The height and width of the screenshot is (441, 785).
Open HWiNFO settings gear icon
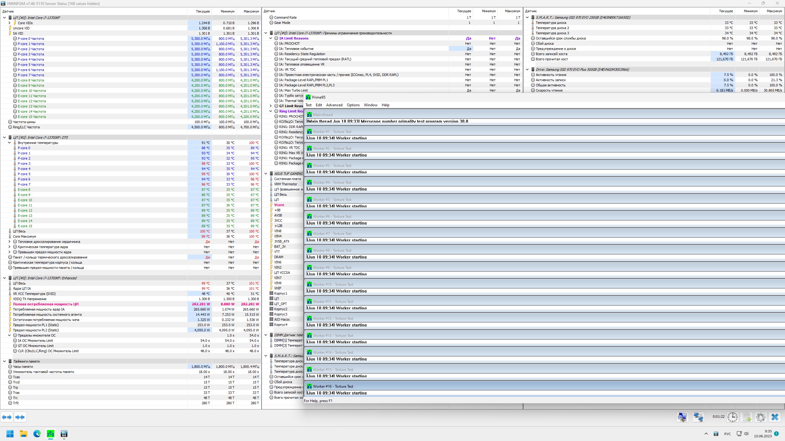pyautogui.click(x=760, y=417)
